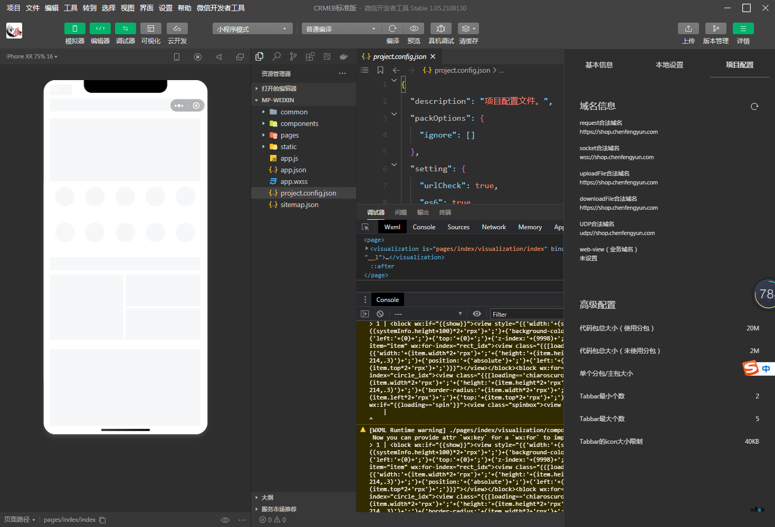This screenshot has height=527, width=775.
Task: Start 真机调试 real device debugging
Action: tap(441, 28)
